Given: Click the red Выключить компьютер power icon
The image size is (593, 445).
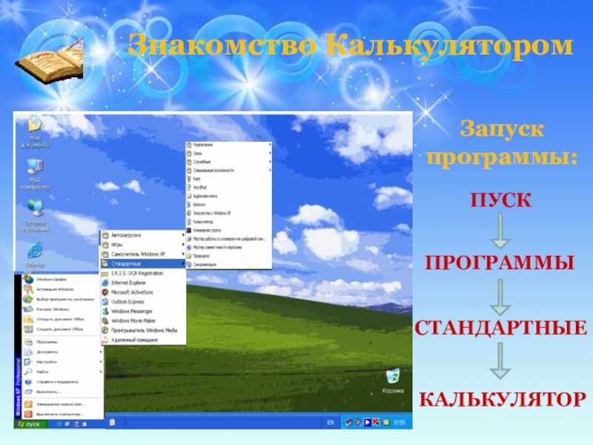Looking at the screenshot, I should pyautogui.click(x=28, y=414).
